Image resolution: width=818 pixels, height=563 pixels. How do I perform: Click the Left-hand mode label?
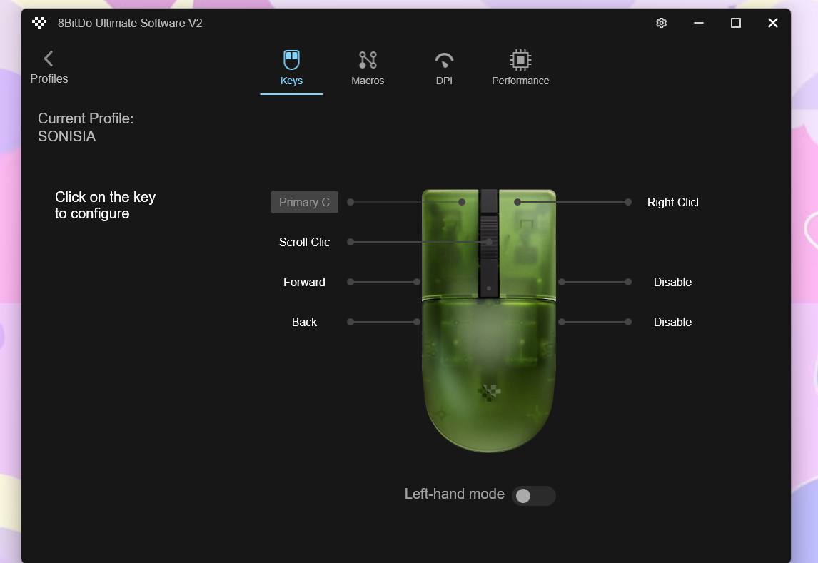click(x=455, y=494)
